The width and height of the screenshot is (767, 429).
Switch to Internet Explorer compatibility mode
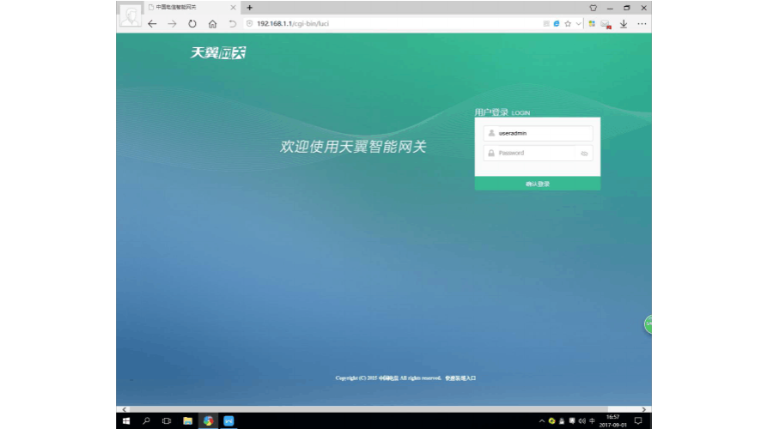click(557, 23)
